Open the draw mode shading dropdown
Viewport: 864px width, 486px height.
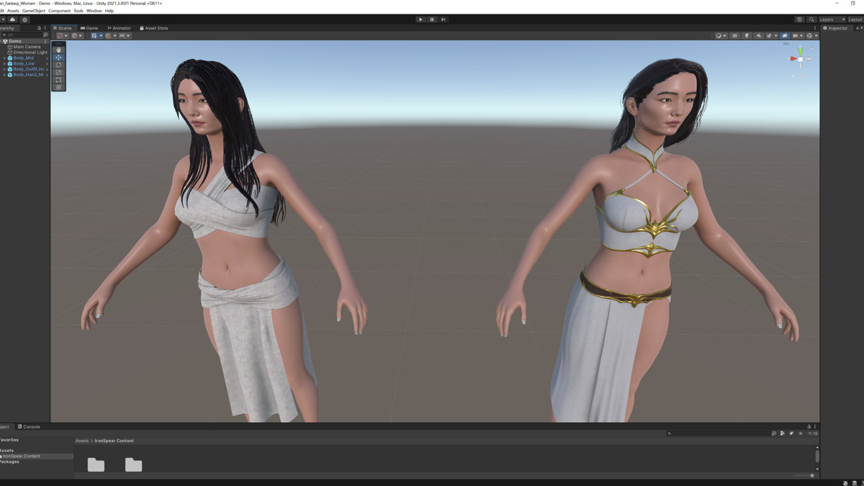tap(721, 35)
